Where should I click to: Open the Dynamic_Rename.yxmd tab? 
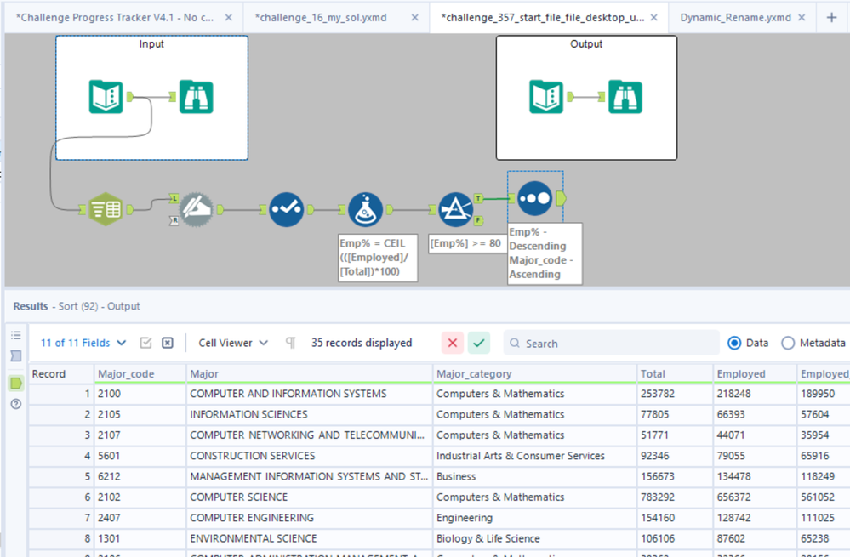click(735, 17)
